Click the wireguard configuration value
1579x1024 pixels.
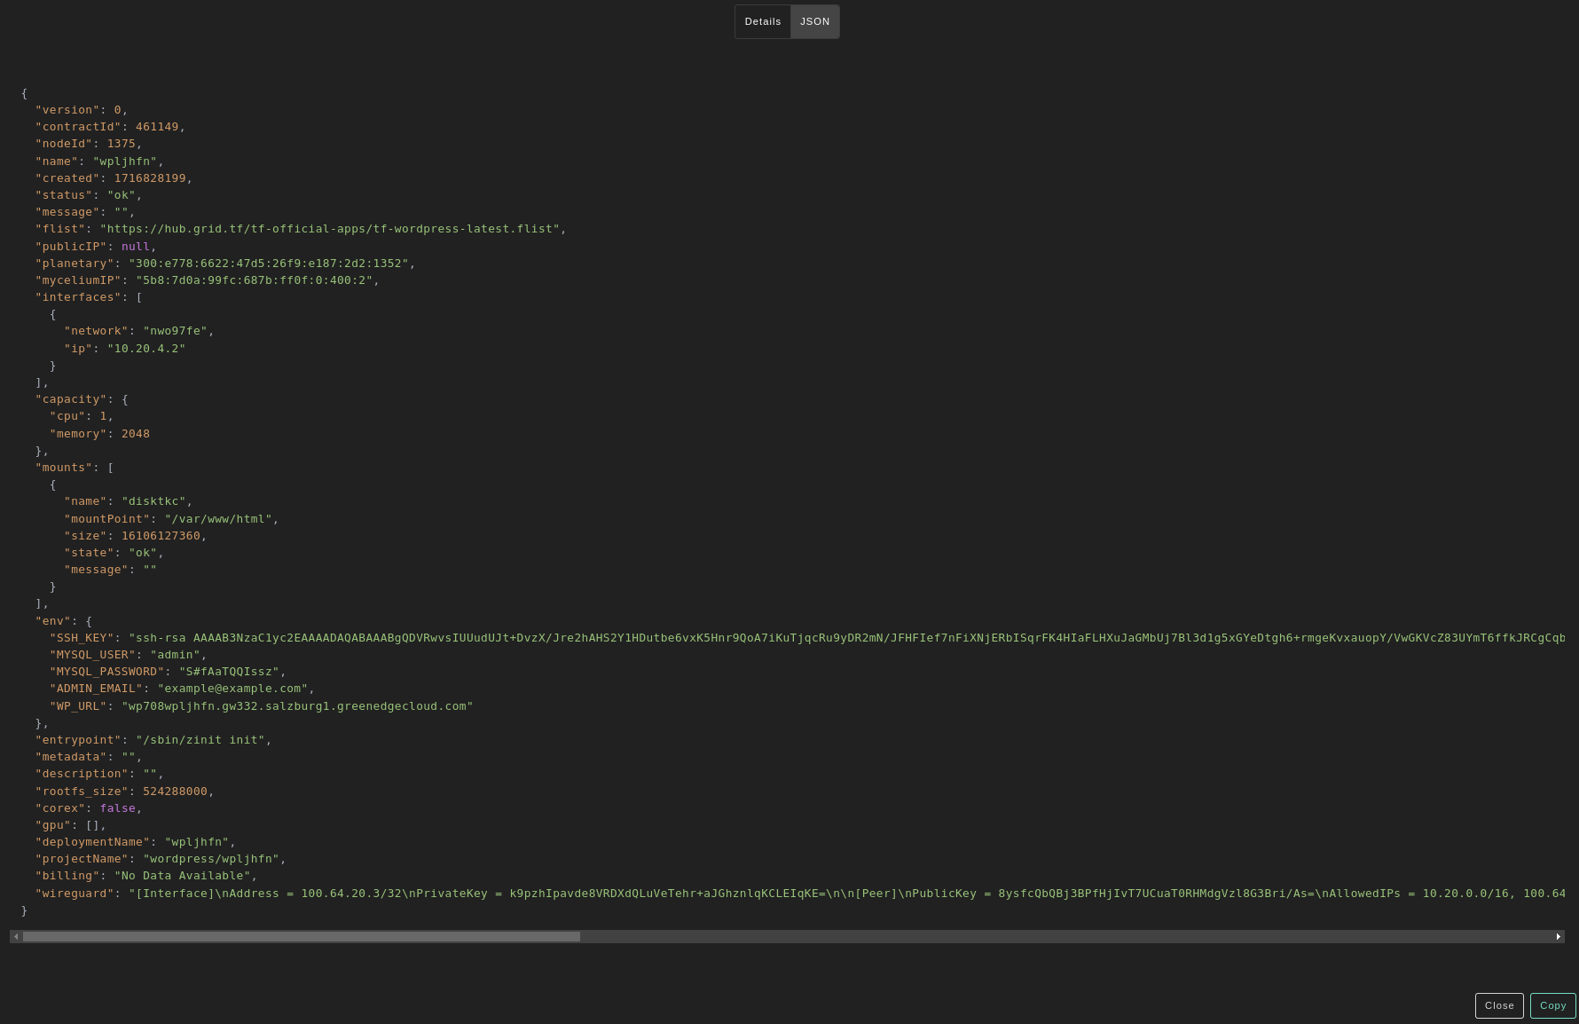coord(843,894)
